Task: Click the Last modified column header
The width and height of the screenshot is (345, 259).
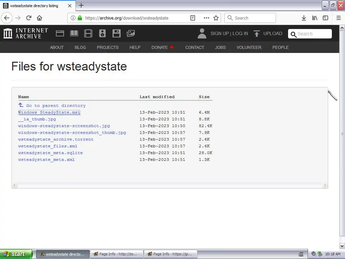Action: 157,97
